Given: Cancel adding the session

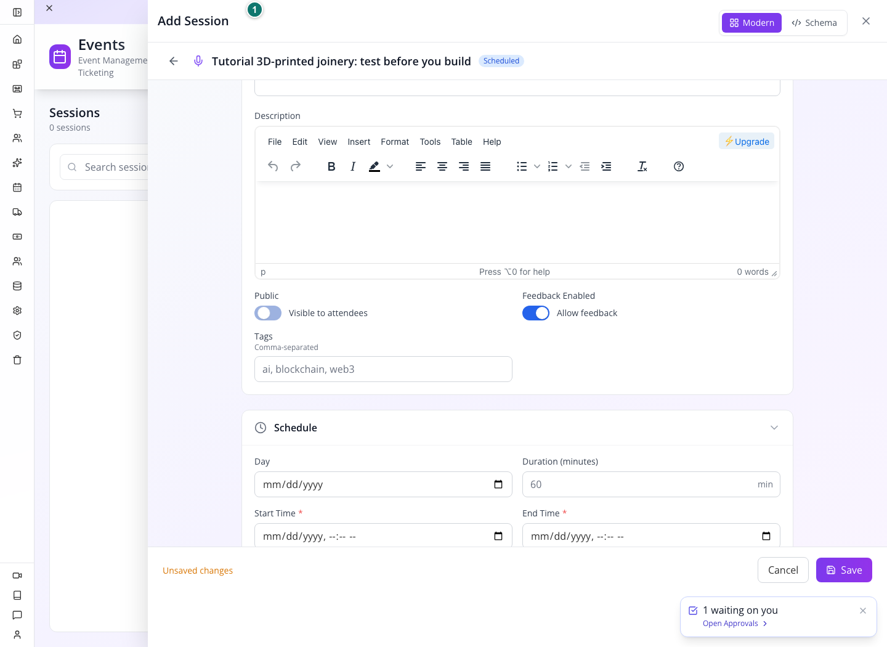Looking at the screenshot, I should tap(783, 570).
